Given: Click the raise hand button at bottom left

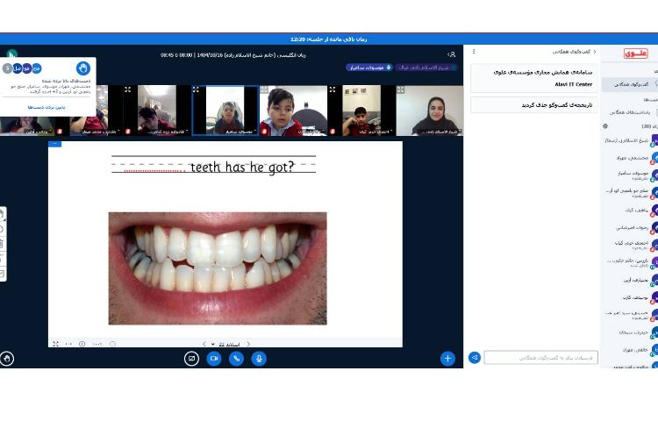Looking at the screenshot, I should [x=7, y=358].
